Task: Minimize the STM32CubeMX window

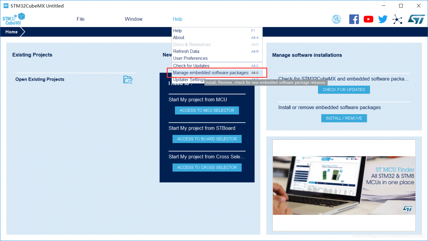Action: tap(383, 6)
